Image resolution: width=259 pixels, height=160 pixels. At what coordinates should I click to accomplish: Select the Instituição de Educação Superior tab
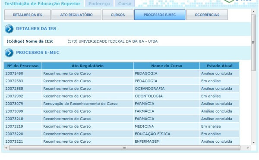coord(42,3)
